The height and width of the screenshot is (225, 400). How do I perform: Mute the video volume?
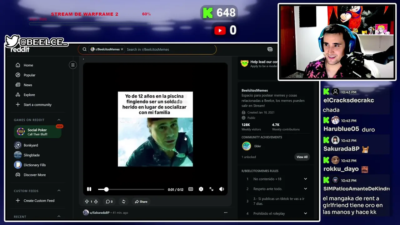(x=222, y=189)
